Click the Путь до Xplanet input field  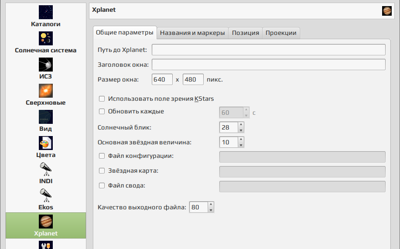click(268, 50)
